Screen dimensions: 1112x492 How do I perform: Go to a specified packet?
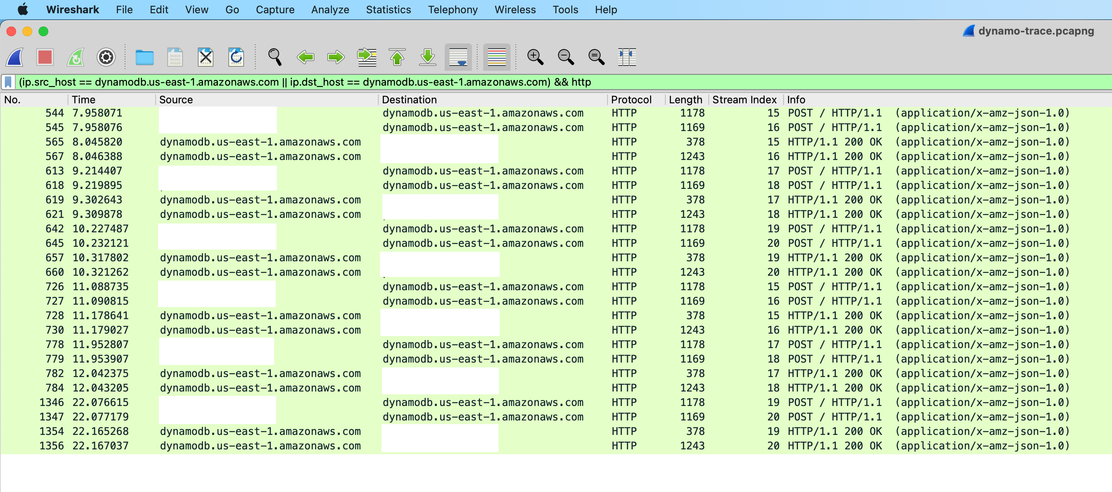click(x=367, y=57)
